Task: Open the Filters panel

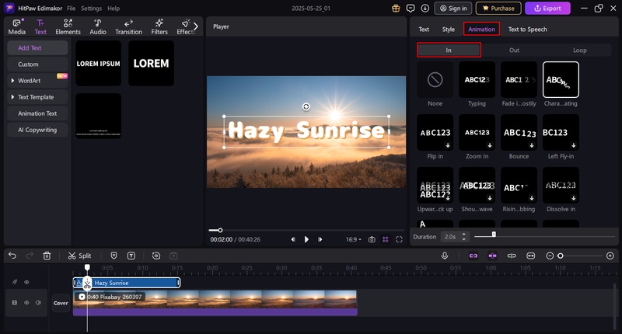Action: click(159, 27)
